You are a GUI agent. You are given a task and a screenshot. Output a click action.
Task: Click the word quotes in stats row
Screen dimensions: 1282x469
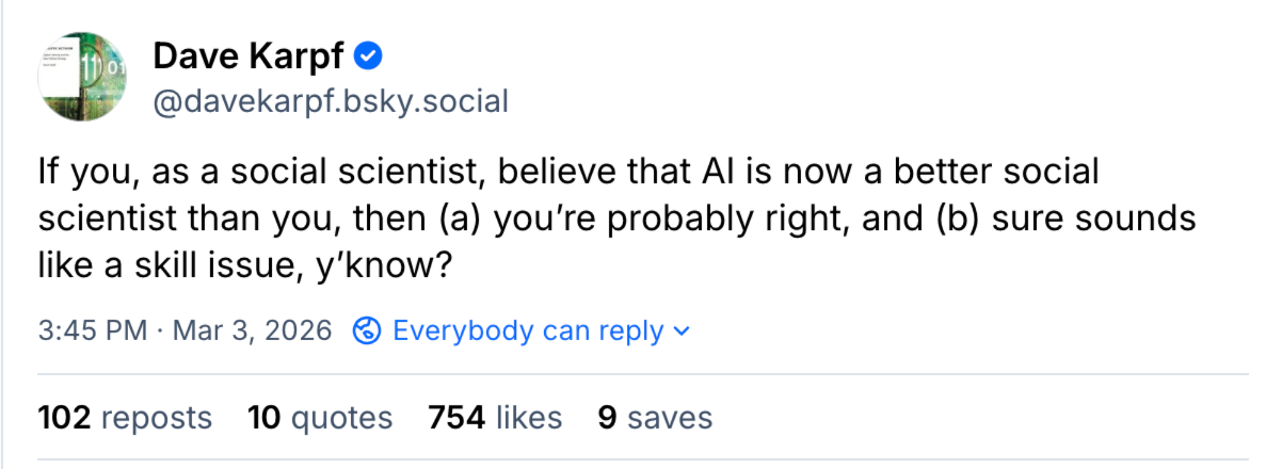click(342, 418)
